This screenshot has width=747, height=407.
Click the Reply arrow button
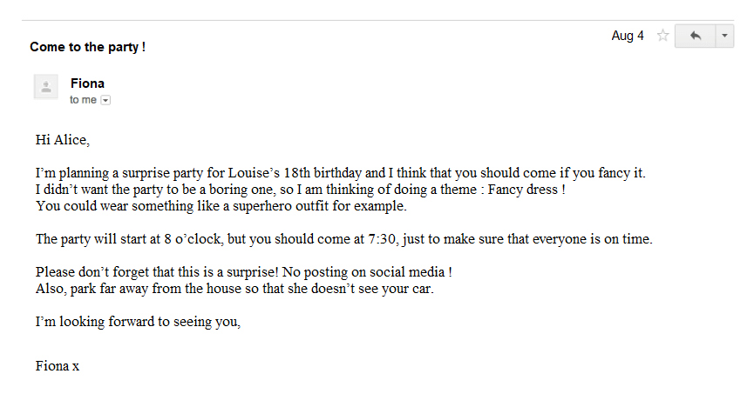point(695,36)
